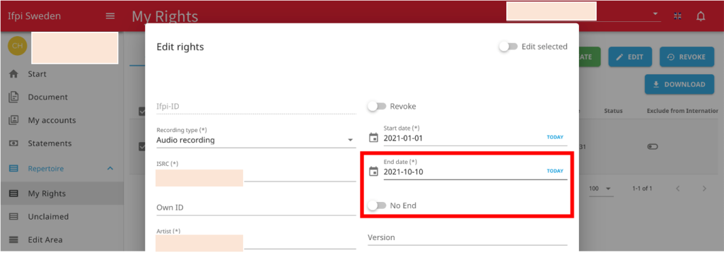This screenshot has height=257, width=724.
Task: Click the blue EDIT button
Action: pos(630,56)
